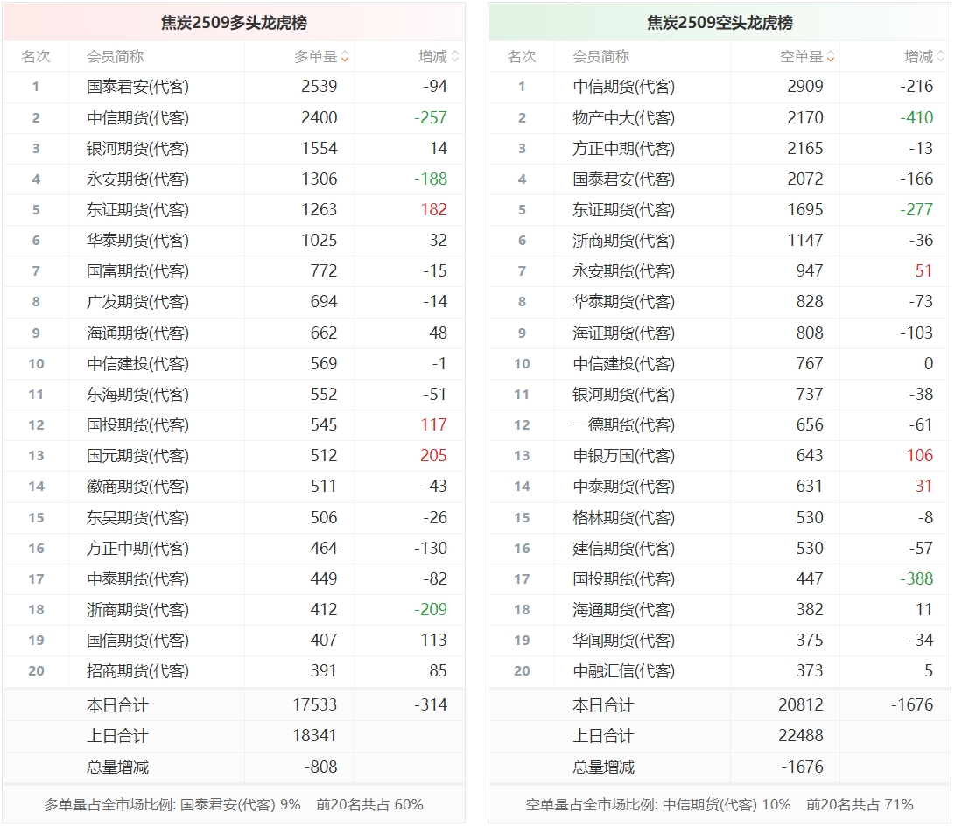Click 名次 header in long table
Viewport: 955px width, 827px height.
(x=36, y=57)
